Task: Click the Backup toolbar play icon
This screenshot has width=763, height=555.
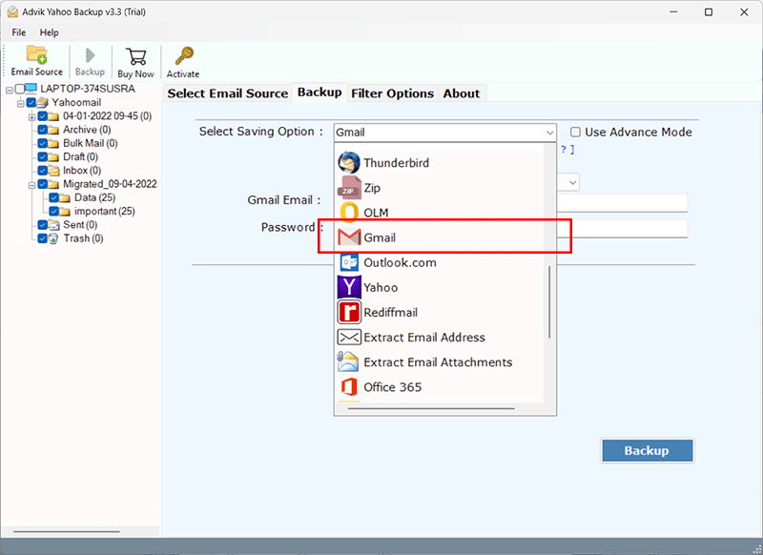Action: 90,55
